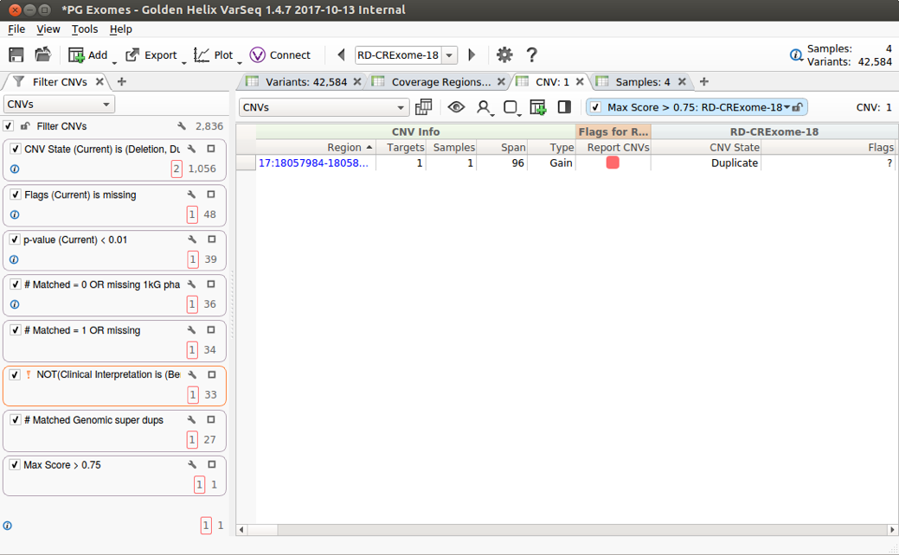
Task: Expand the CNVs source dropdown above the table
Action: 324,107
